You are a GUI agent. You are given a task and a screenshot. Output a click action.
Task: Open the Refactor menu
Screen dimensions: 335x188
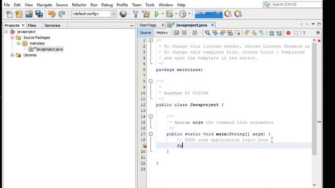79,5
